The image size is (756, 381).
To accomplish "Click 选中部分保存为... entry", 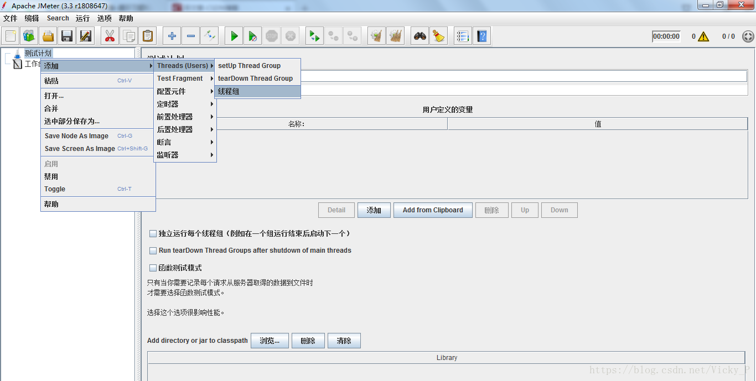I will click(x=98, y=121).
